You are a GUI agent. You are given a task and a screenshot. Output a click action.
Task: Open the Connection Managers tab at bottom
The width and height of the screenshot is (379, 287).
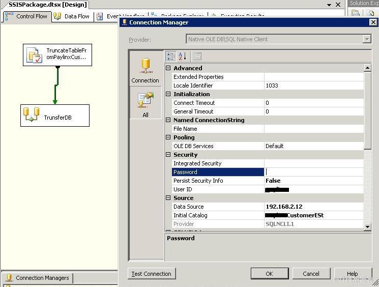pos(37,278)
